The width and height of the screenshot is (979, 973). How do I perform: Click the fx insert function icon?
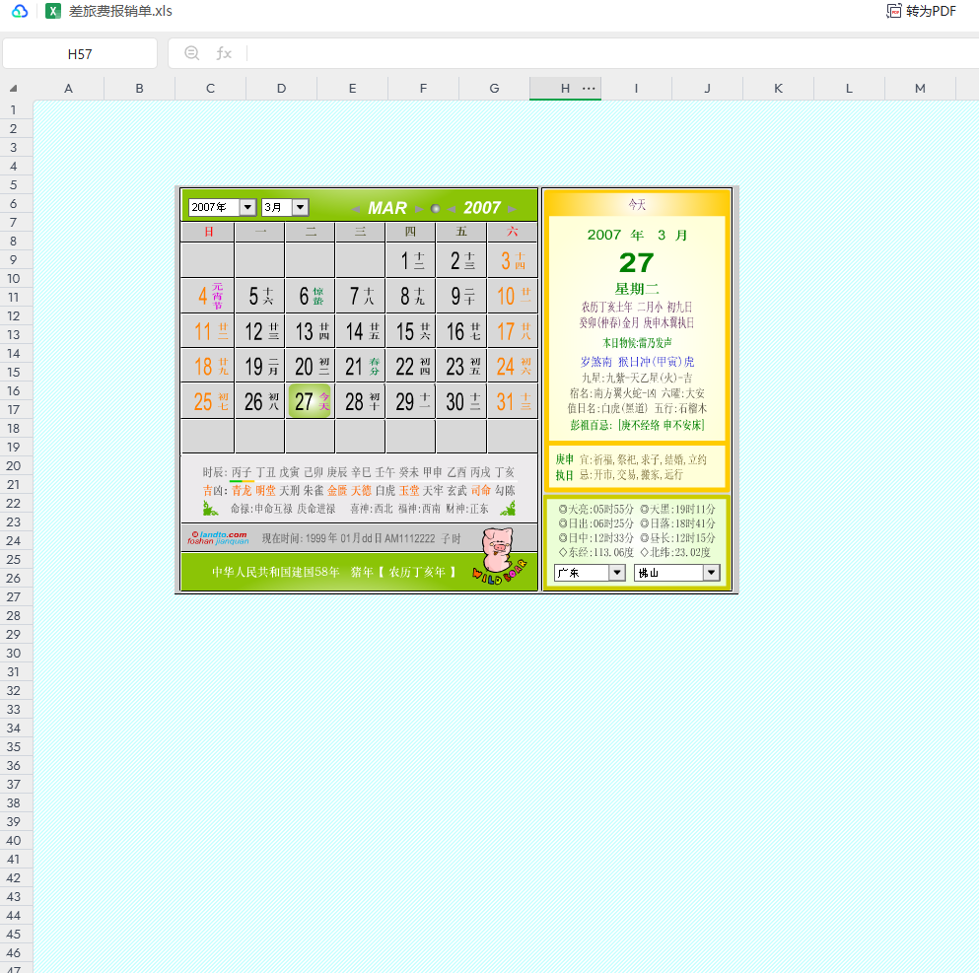pyautogui.click(x=224, y=53)
